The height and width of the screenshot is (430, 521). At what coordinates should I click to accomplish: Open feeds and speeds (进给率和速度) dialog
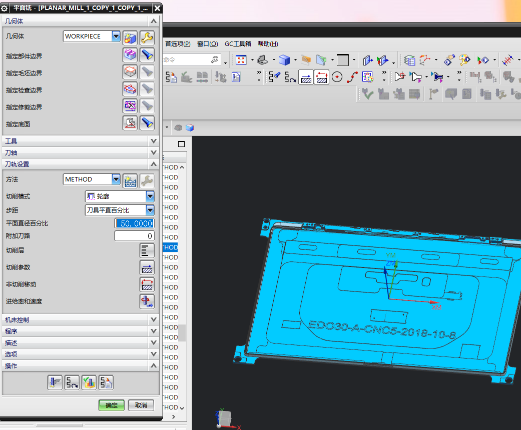point(147,301)
